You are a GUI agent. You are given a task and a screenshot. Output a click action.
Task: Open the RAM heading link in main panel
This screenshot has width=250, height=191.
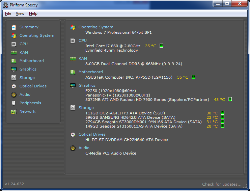click(83, 58)
